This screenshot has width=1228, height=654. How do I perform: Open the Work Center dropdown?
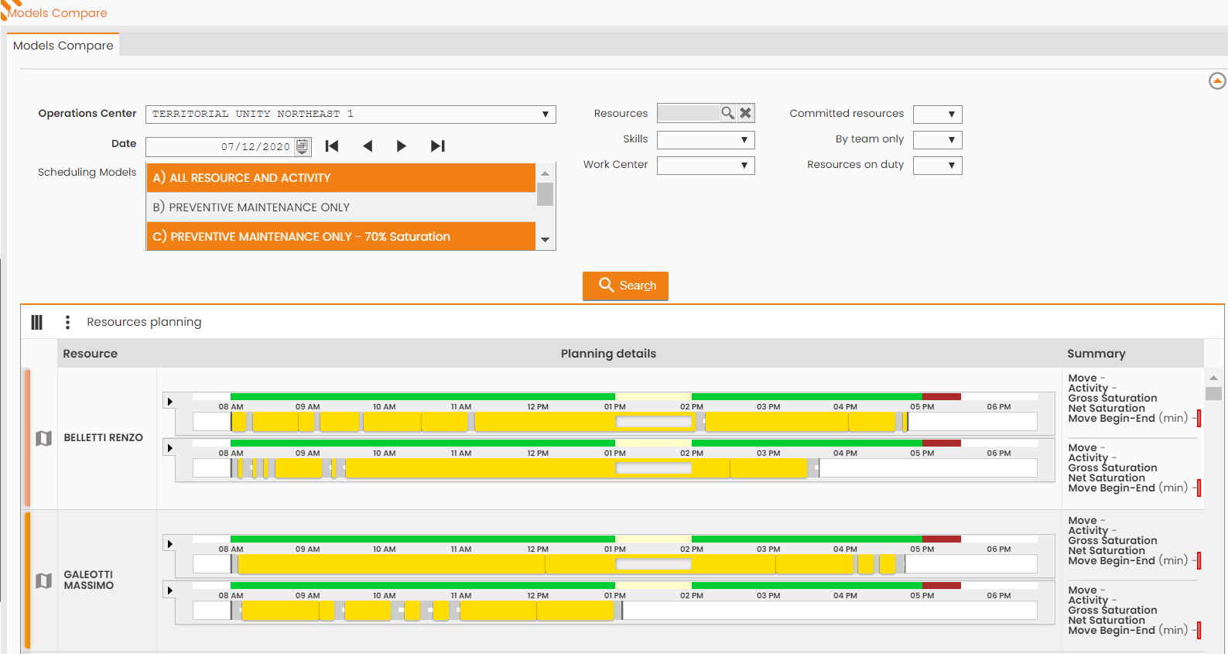[x=706, y=166]
